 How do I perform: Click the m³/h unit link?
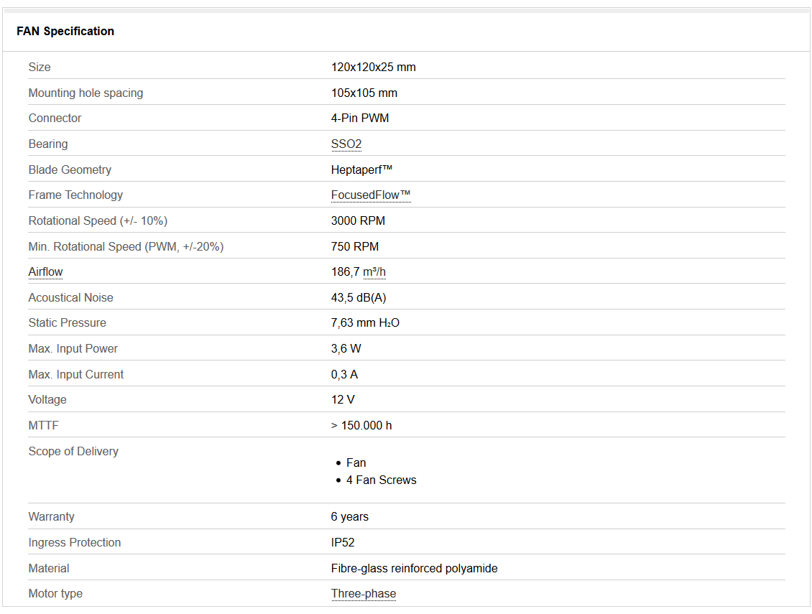pos(374,272)
